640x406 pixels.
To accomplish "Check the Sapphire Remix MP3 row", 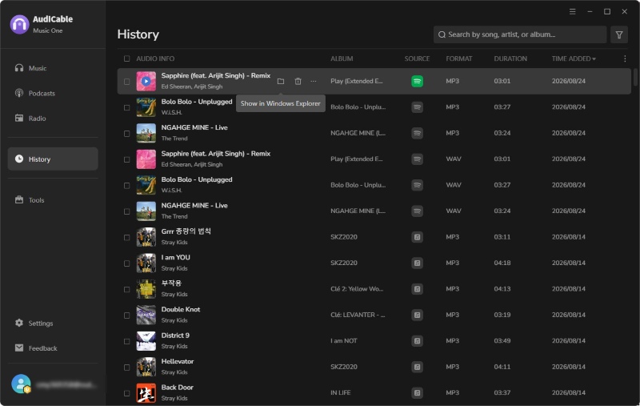I will click(x=127, y=82).
